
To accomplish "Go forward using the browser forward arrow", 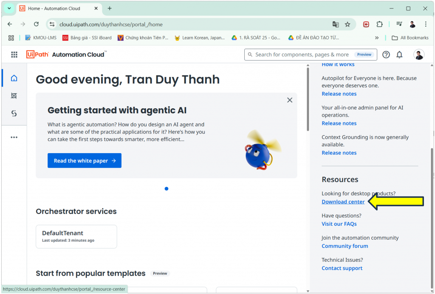I will click(x=23, y=24).
